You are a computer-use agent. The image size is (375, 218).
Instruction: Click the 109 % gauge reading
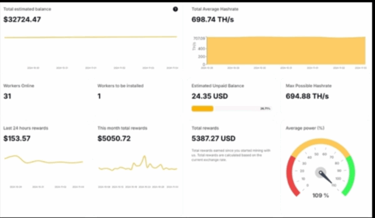coord(321,196)
